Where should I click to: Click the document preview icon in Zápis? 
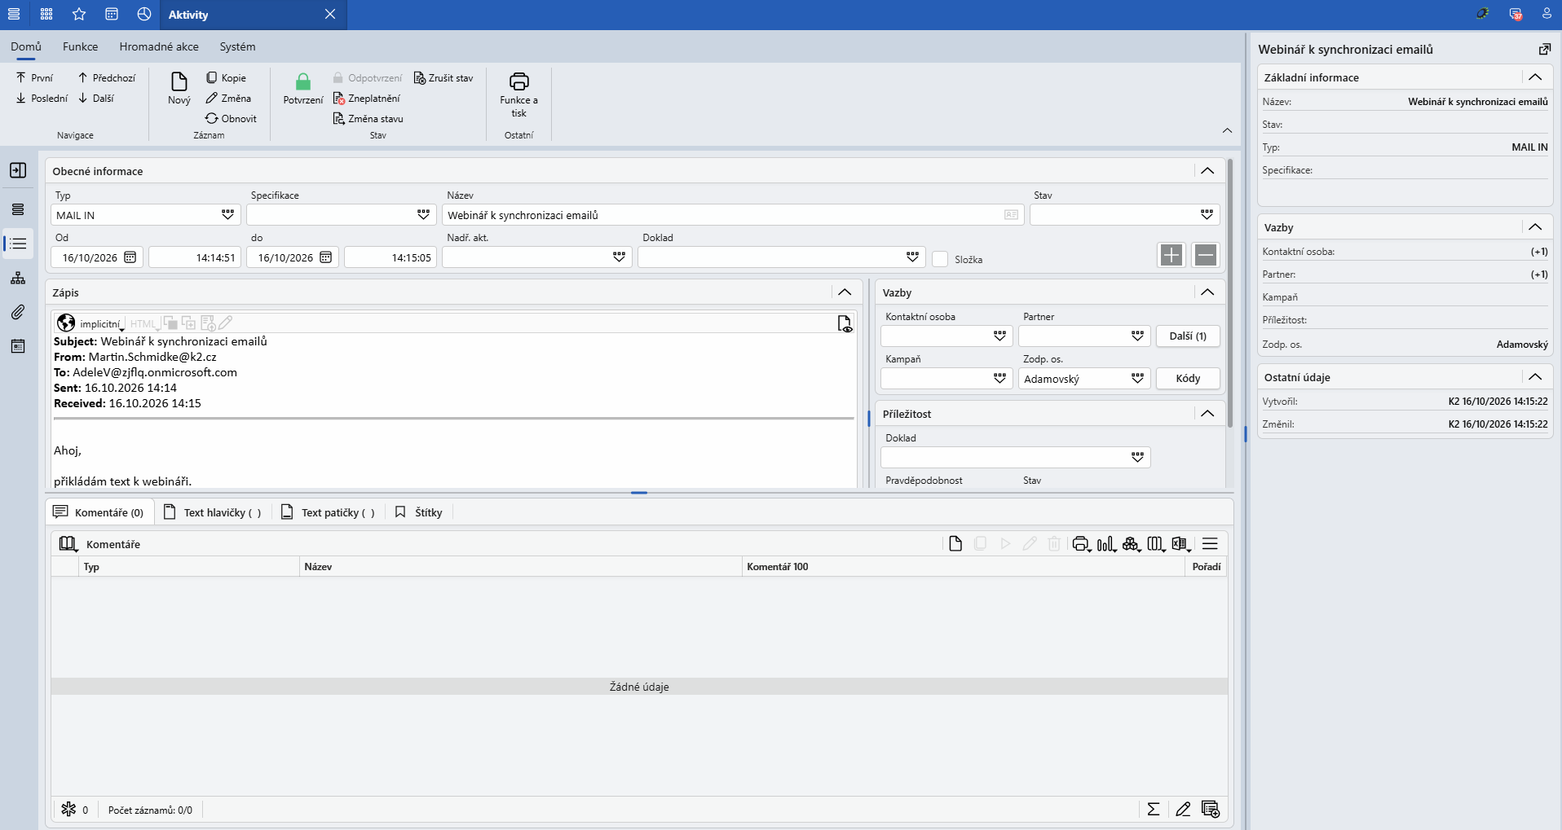point(845,323)
